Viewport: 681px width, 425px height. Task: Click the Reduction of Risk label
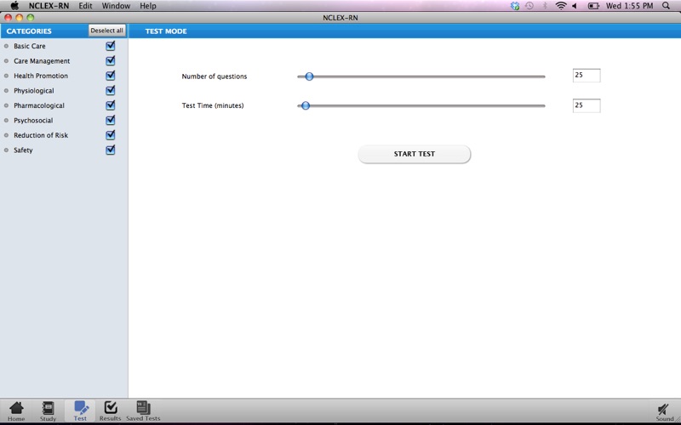(41, 135)
